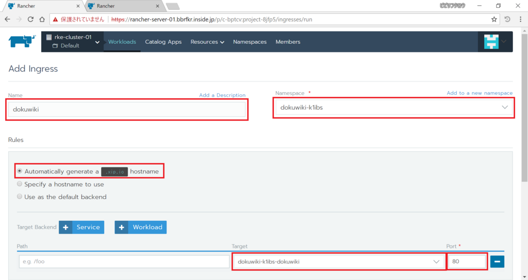Click Add to a new namespace link

(480, 93)
